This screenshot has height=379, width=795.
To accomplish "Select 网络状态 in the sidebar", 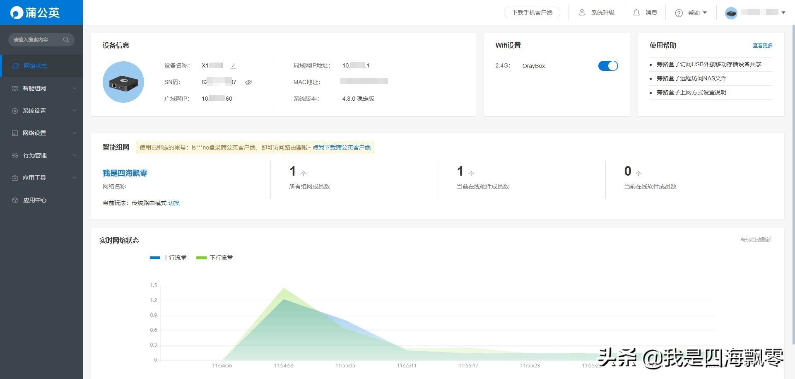I will click(x=35, y=66).
